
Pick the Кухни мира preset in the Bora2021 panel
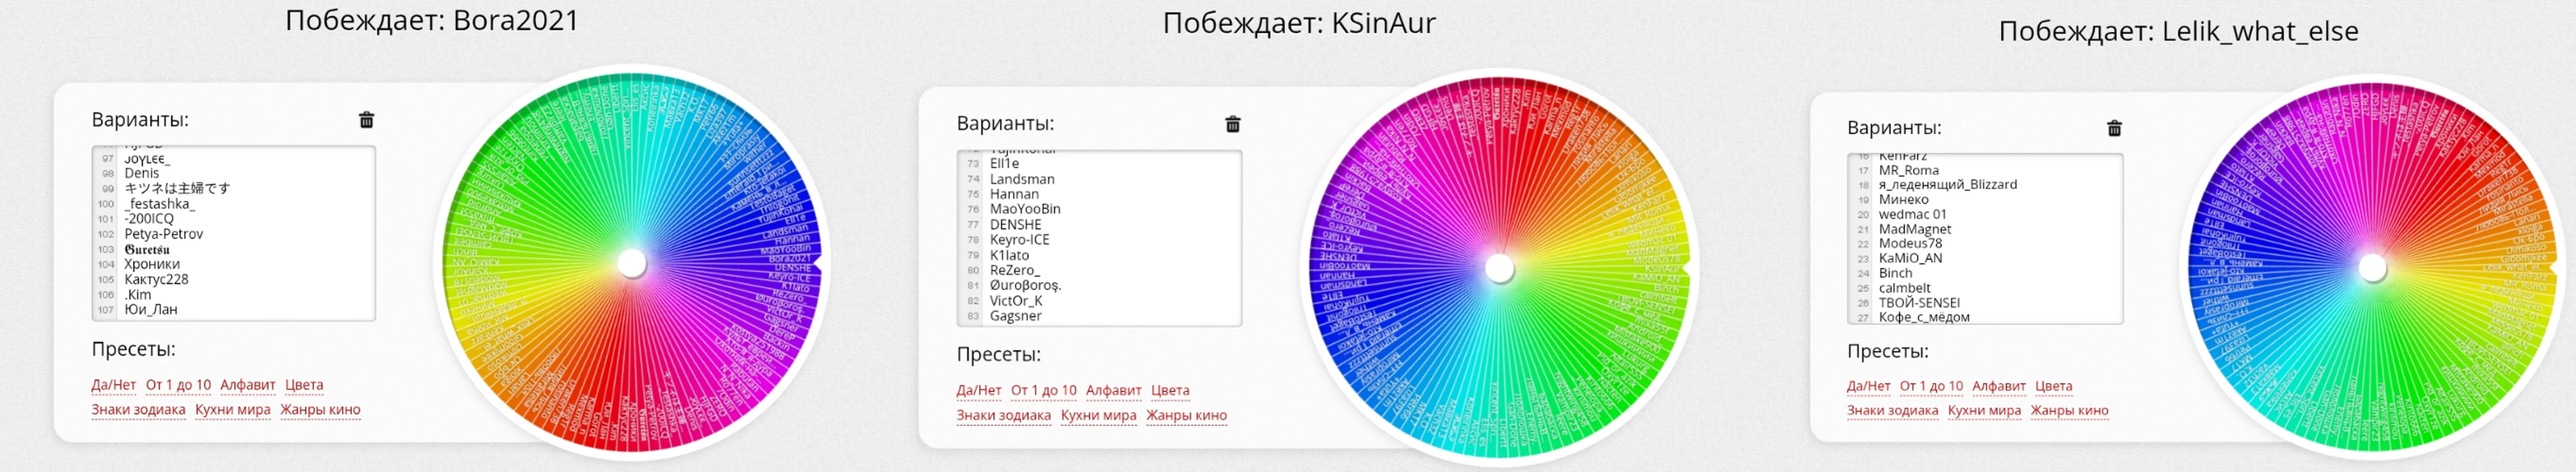click(232, 410)
